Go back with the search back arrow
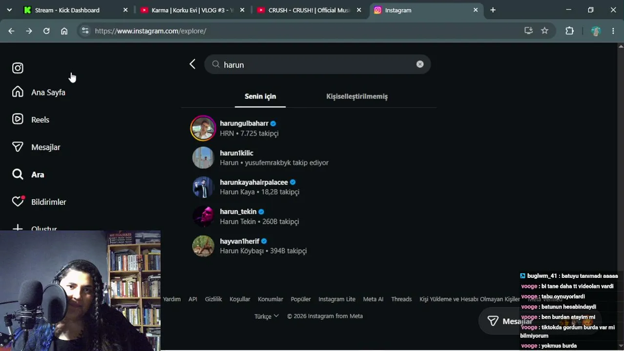This screenshot has width=624, height=351. coord(192,64)
